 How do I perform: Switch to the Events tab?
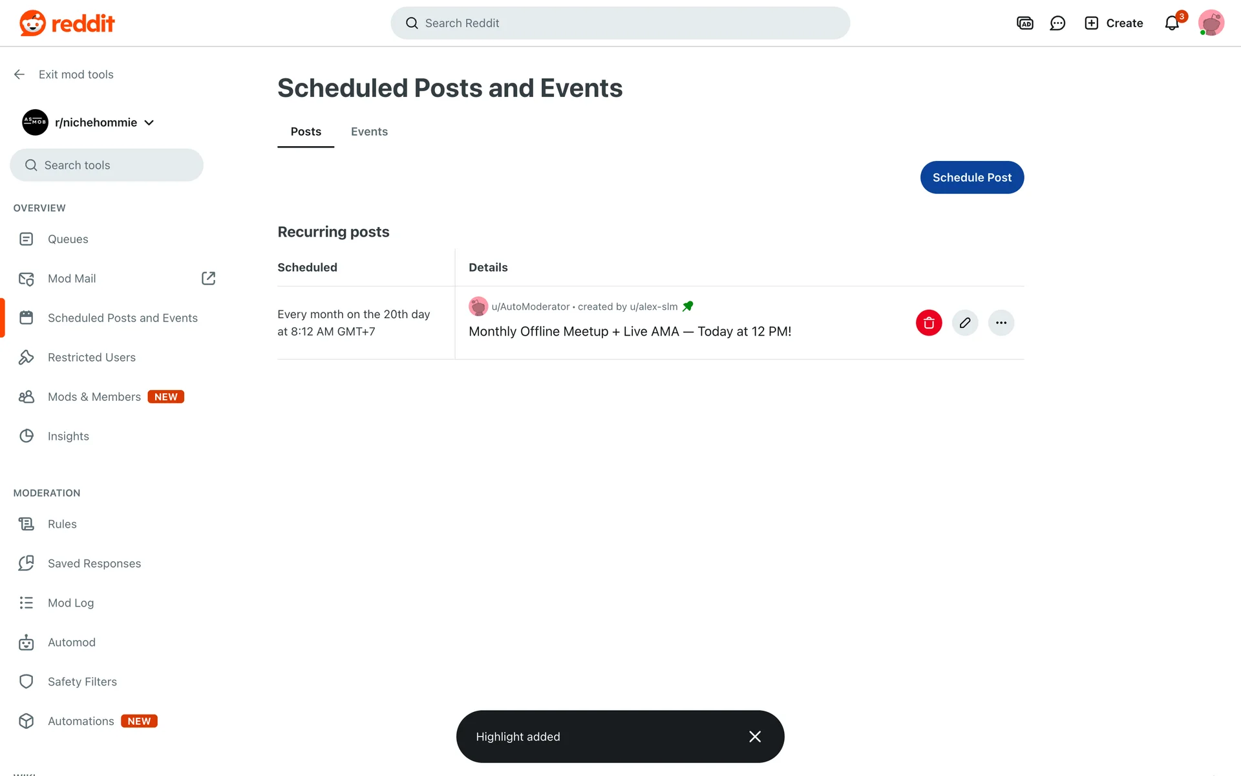pyautogui.click(x=369, y=132)
